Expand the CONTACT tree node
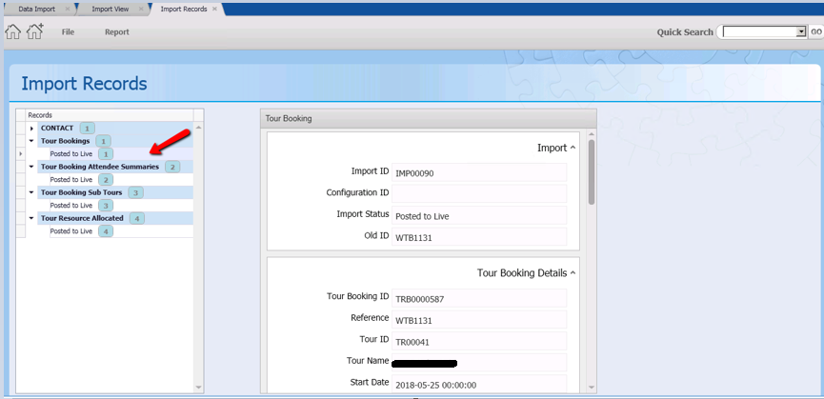The image size is (824, 399). coord(31,129)
